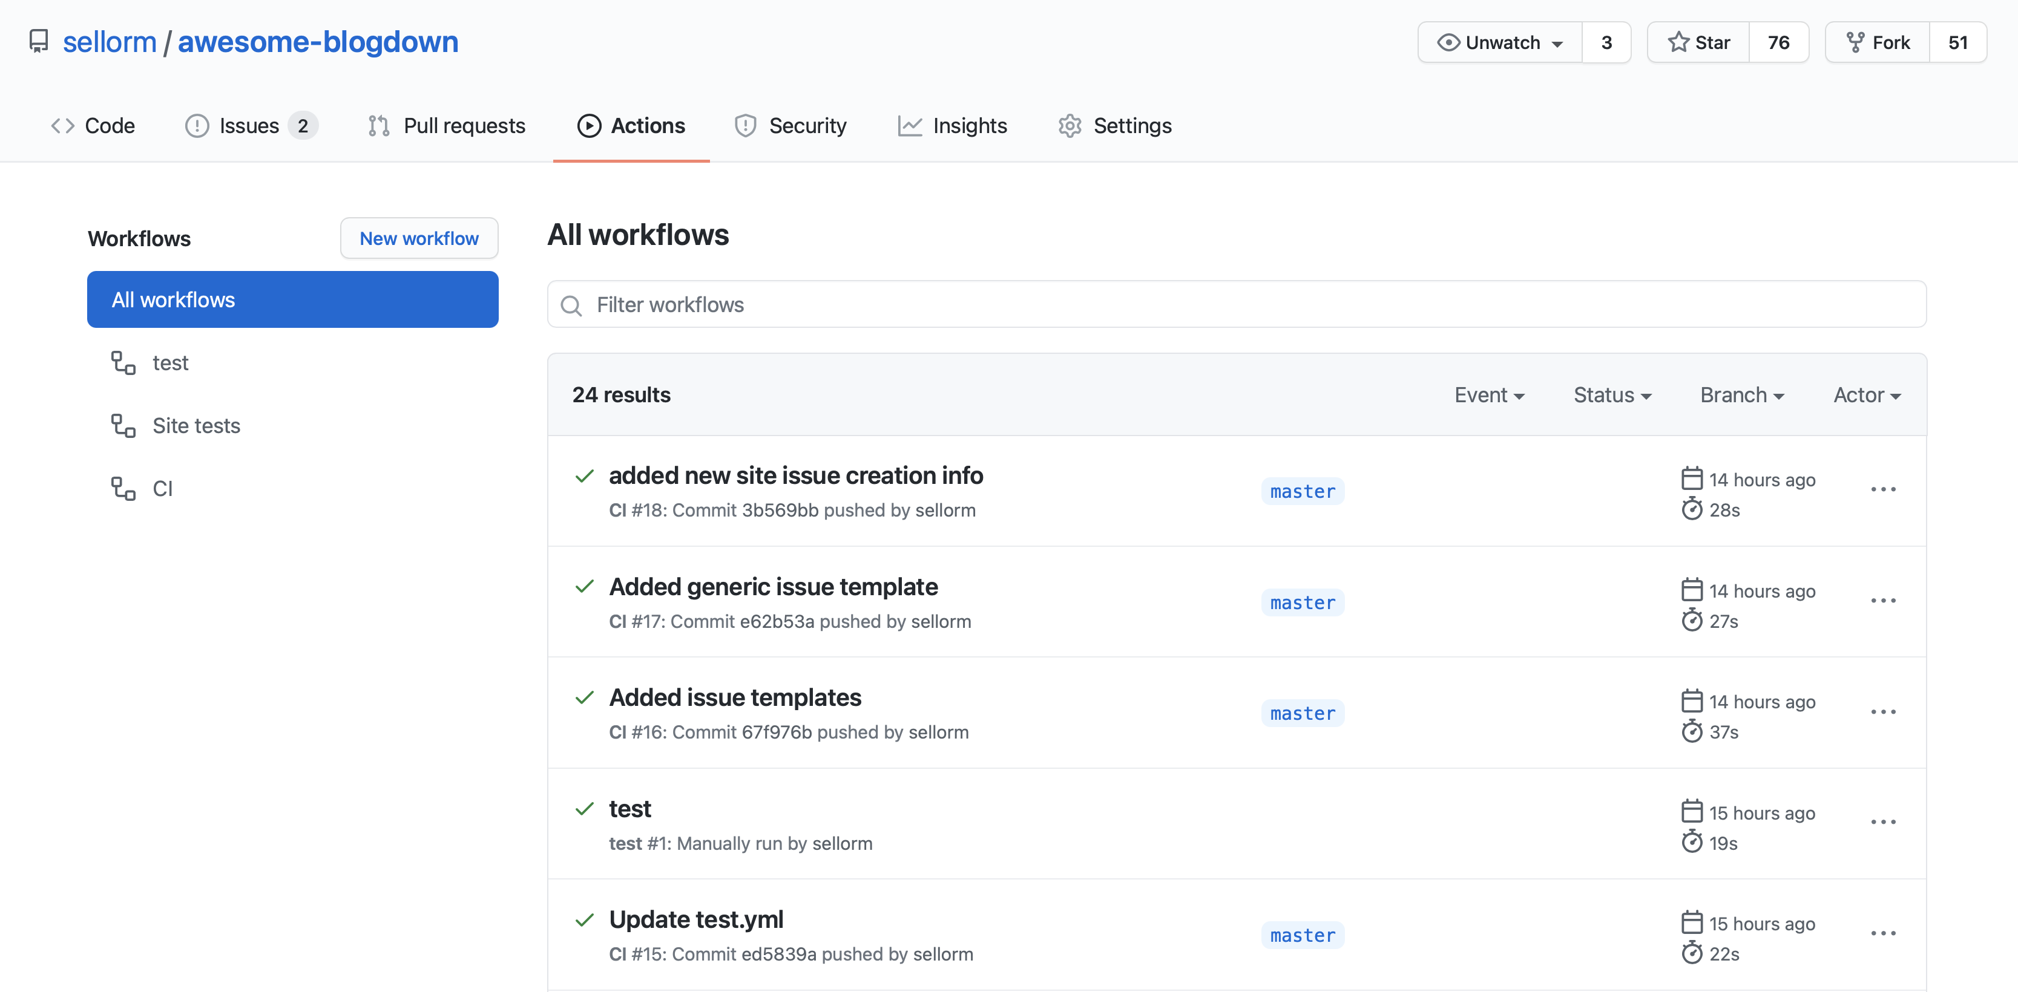2018x992 pixels.
Task: Click the search magnifier icon in filter box
Action: [572, 305]
